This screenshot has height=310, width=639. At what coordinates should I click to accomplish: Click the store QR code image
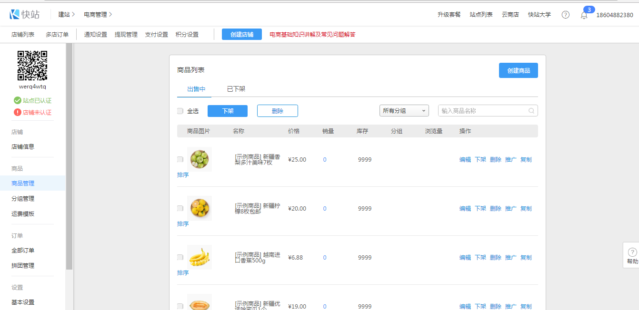click(32, 65)
